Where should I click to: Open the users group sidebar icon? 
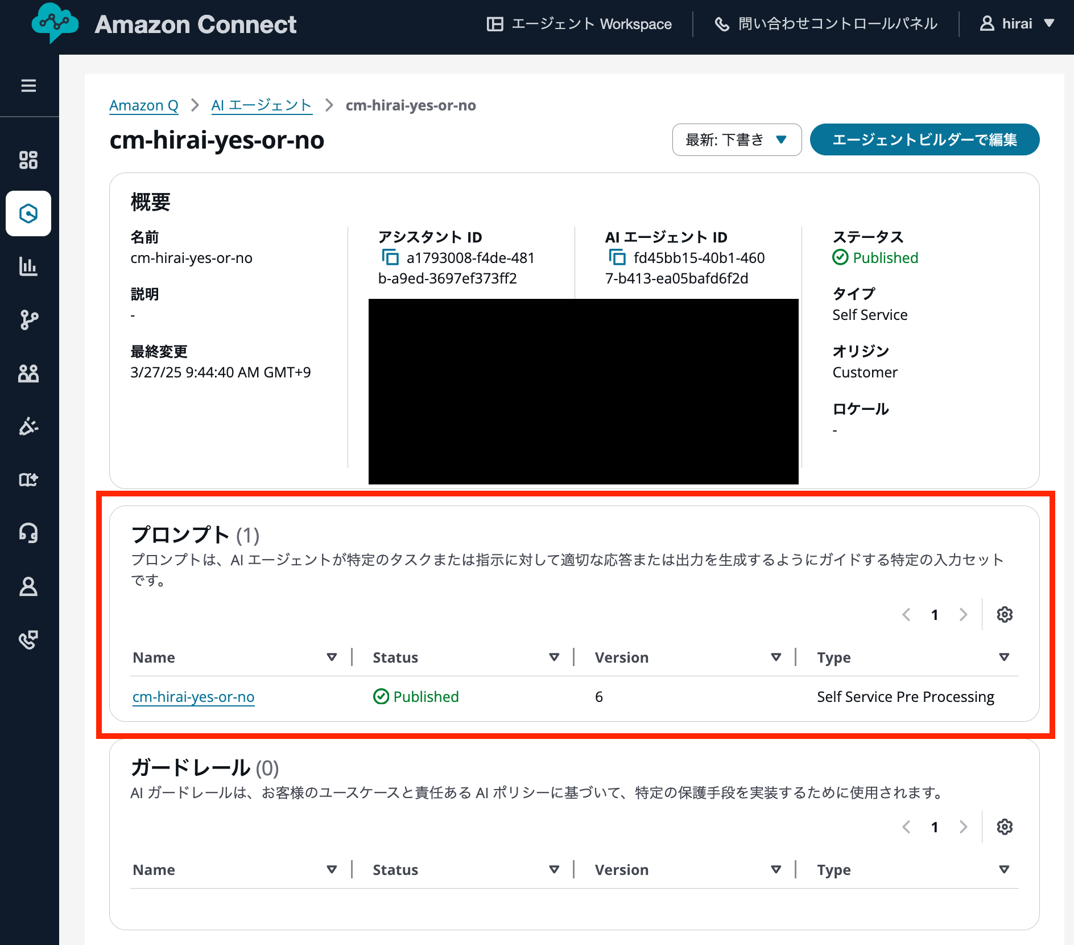click(28, 373)
